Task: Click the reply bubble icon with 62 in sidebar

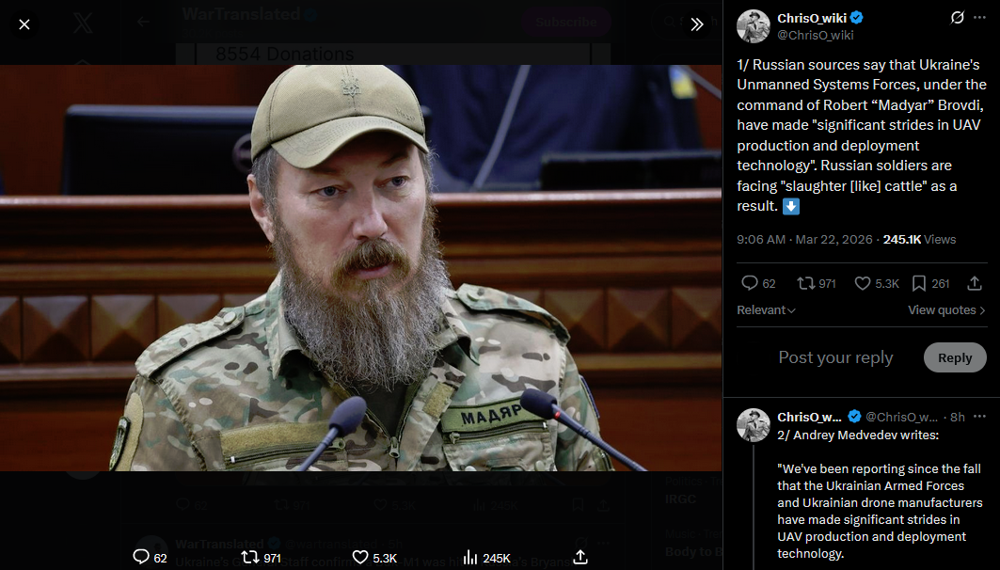Action: click(x=750, y=283)
